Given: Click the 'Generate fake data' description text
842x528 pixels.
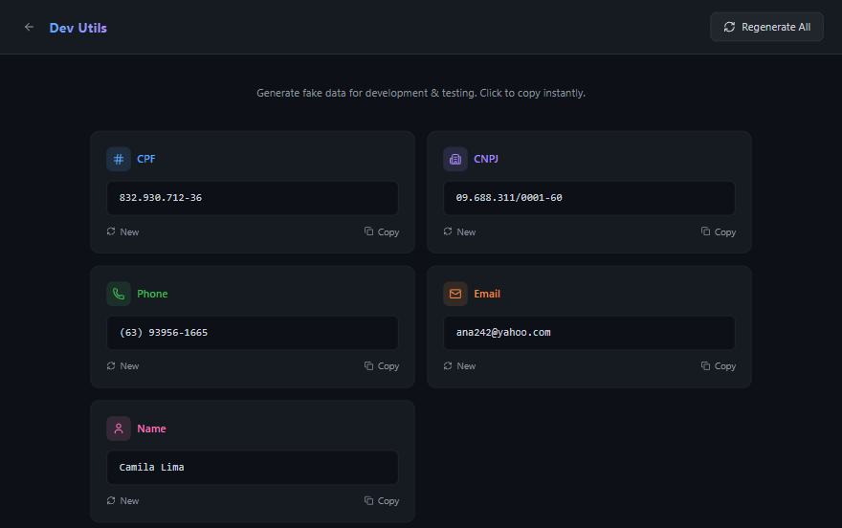Looking at the screenshot, I should [421, 94].
